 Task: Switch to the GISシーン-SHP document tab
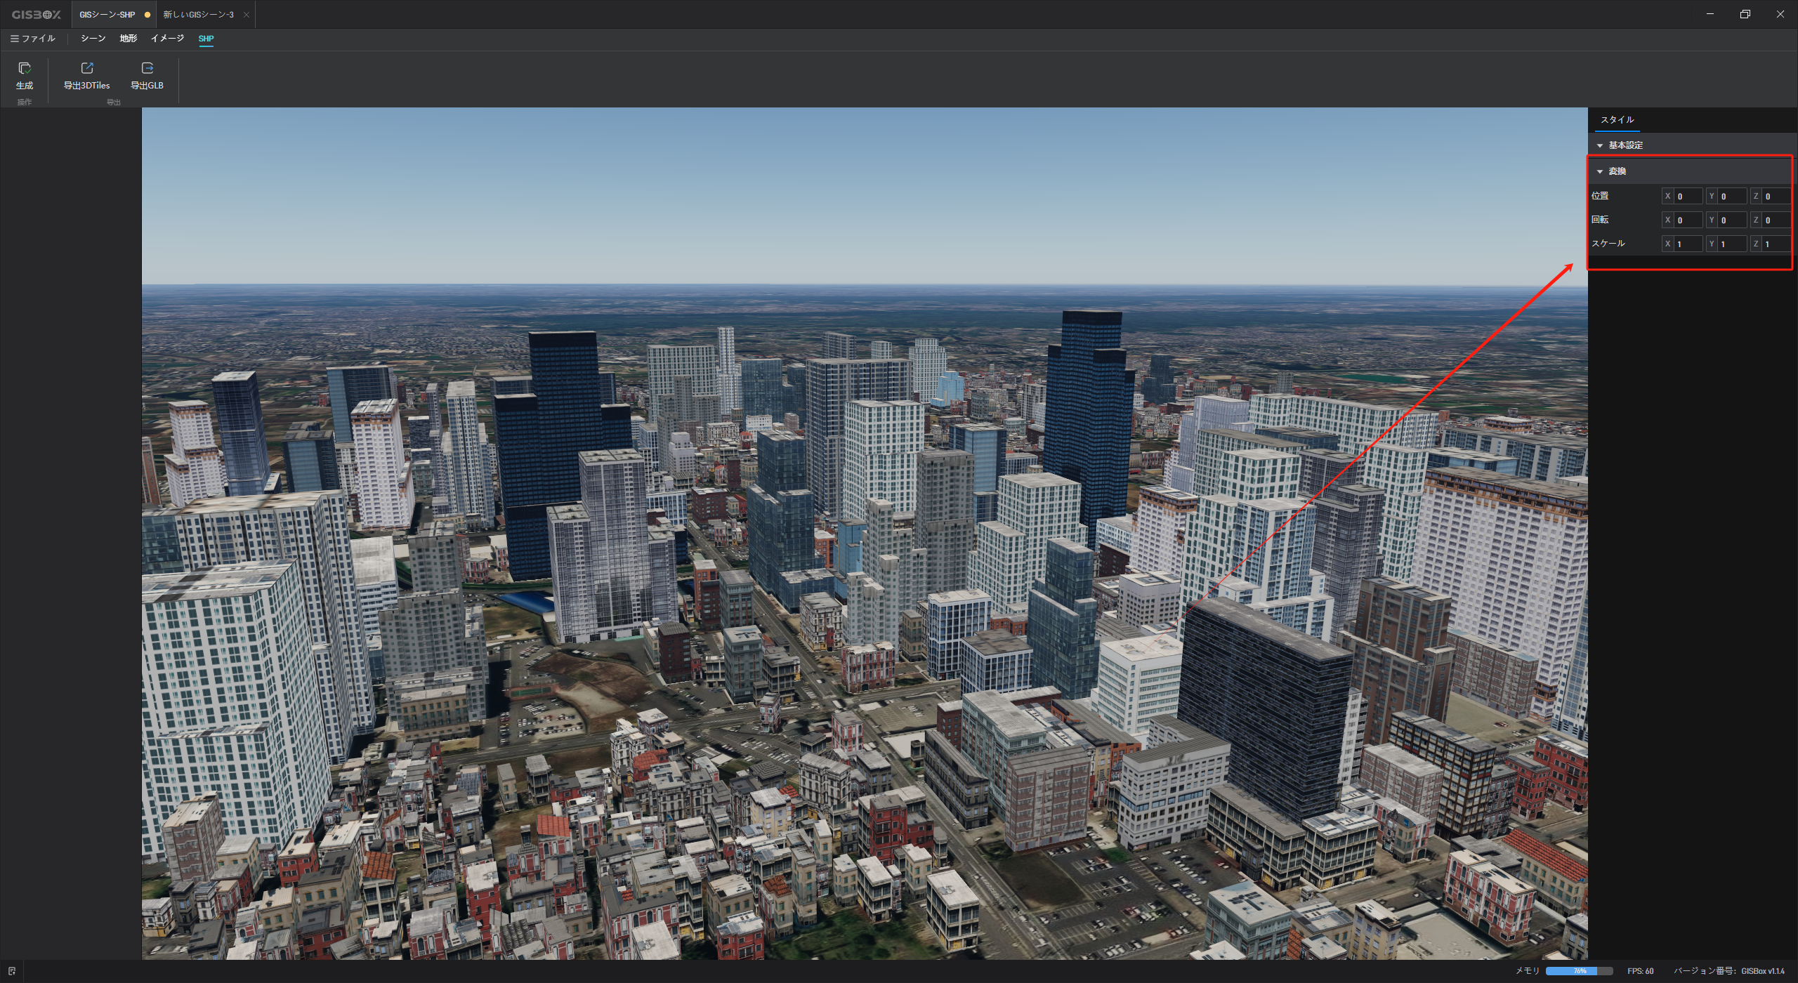tap(107, 15)
